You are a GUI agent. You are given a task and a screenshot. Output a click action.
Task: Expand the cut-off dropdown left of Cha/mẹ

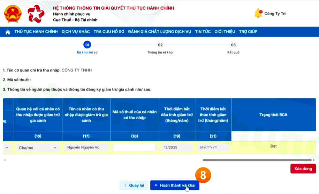tap(7, 147)
